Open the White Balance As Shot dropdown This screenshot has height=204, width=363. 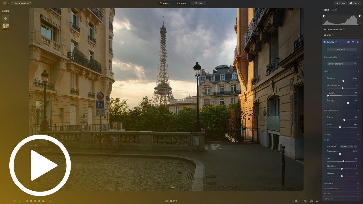coord(347,146)
